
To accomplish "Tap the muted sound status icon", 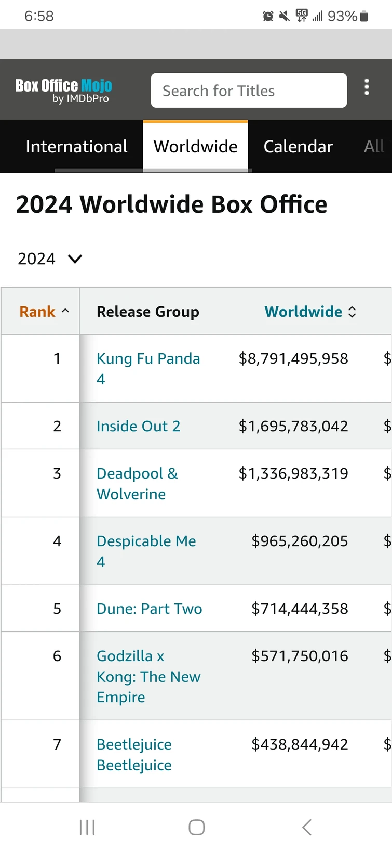I will point(284,17).
